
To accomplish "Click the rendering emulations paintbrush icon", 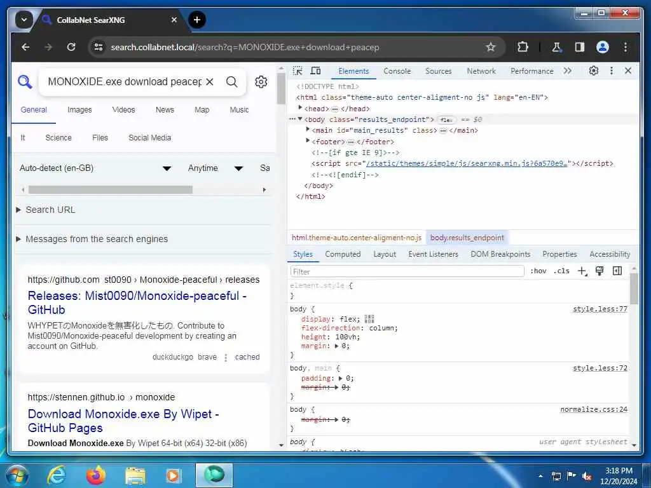I will [x=599, y=271].
